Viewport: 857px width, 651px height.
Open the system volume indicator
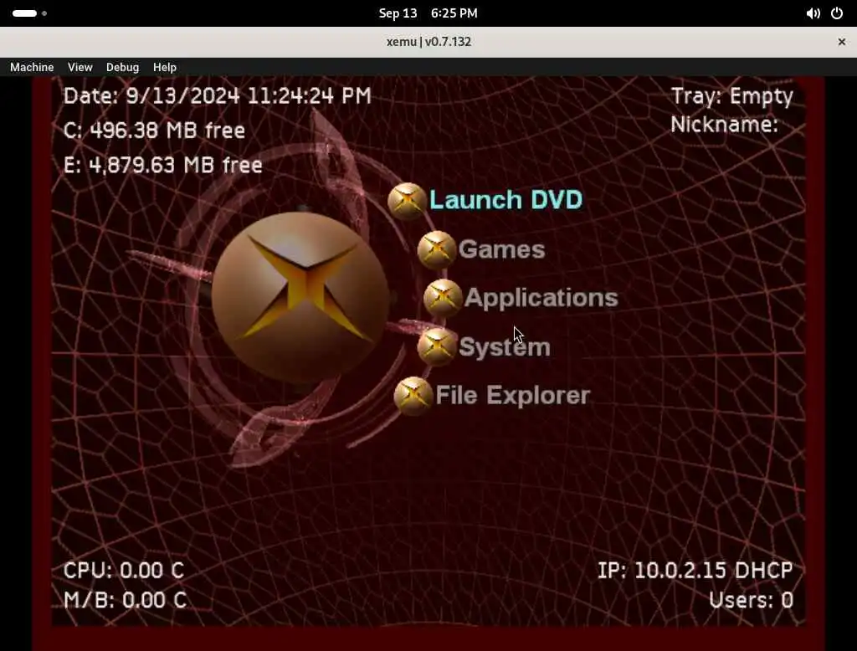tap(813, 13)
